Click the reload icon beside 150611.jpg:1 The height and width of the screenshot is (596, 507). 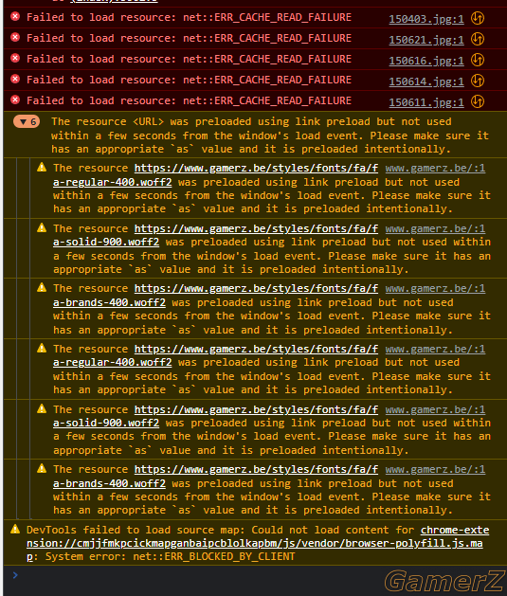(478, 101)
